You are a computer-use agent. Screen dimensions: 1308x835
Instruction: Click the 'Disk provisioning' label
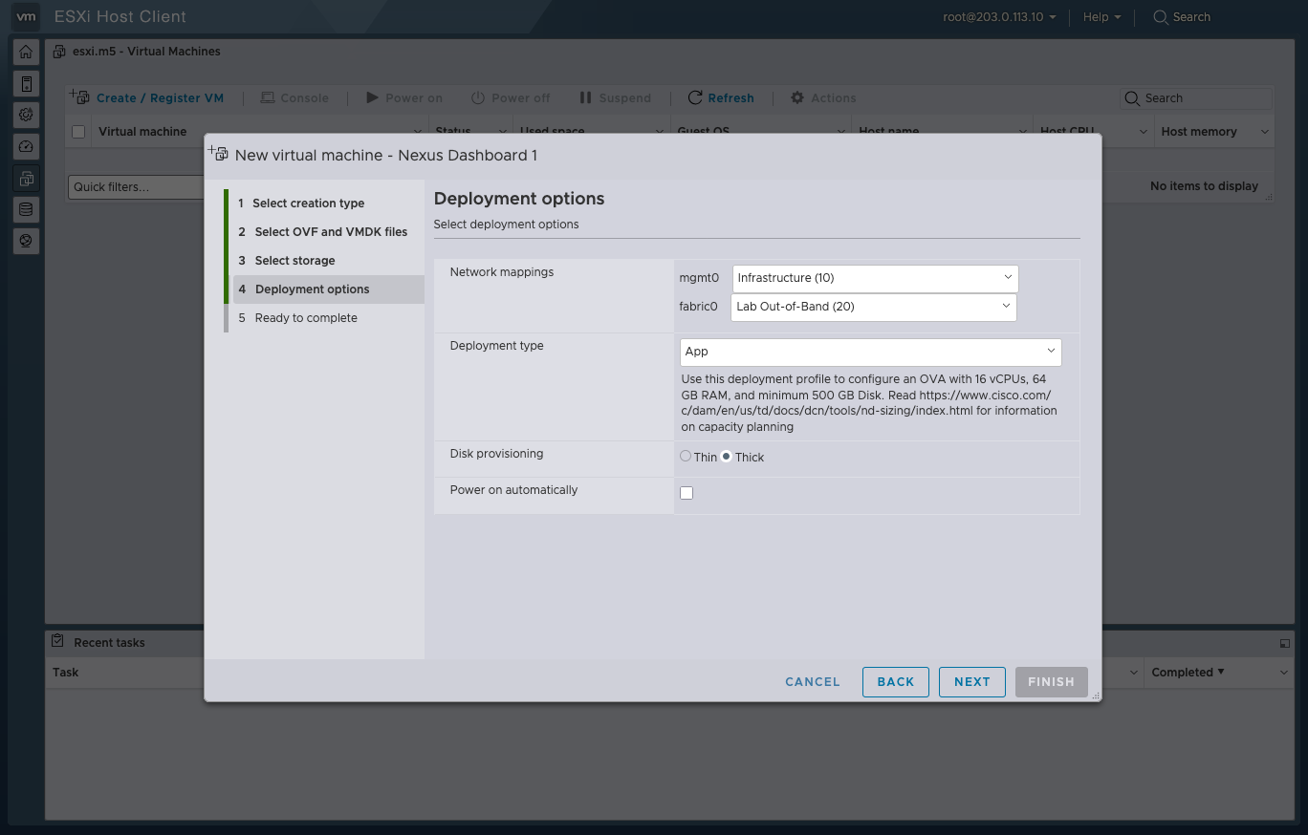pos(496,454)
